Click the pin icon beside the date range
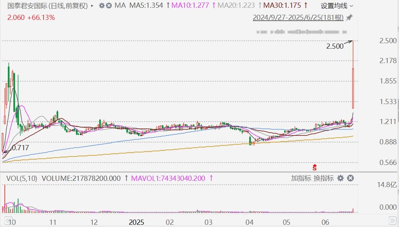 350,17
